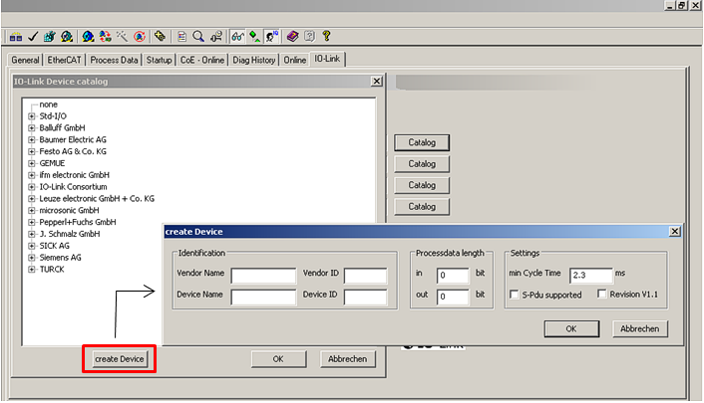Click into the Vendor Name field
This screenshot has width=704, height=403.
[263, 276]
